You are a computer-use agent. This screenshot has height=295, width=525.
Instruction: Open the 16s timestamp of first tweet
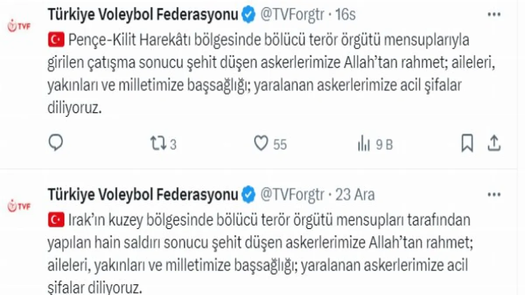click(x=345, y=15)
